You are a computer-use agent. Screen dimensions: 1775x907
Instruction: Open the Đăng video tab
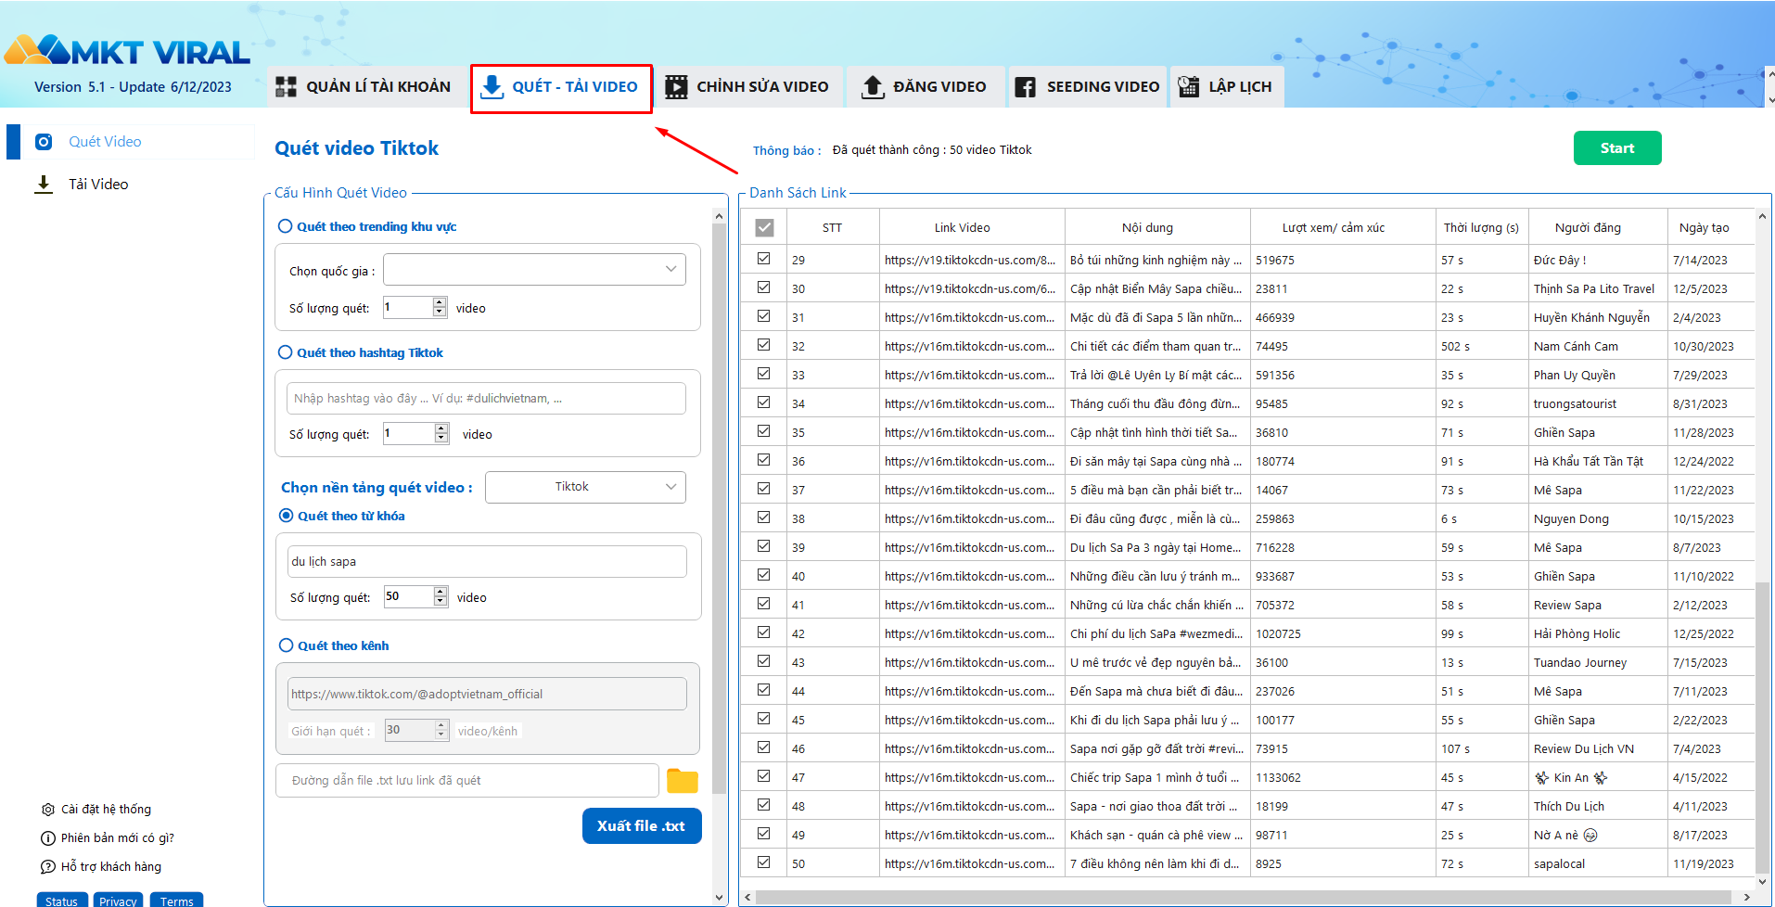pos(926,87)
